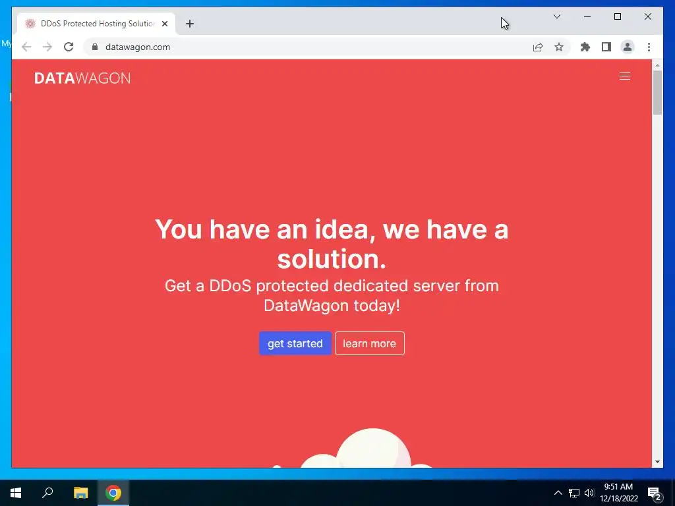The image size is (675, 506).
Task: Select the DDoS Protected Hosting Solutions tab
Action: (x=96, y=24)
